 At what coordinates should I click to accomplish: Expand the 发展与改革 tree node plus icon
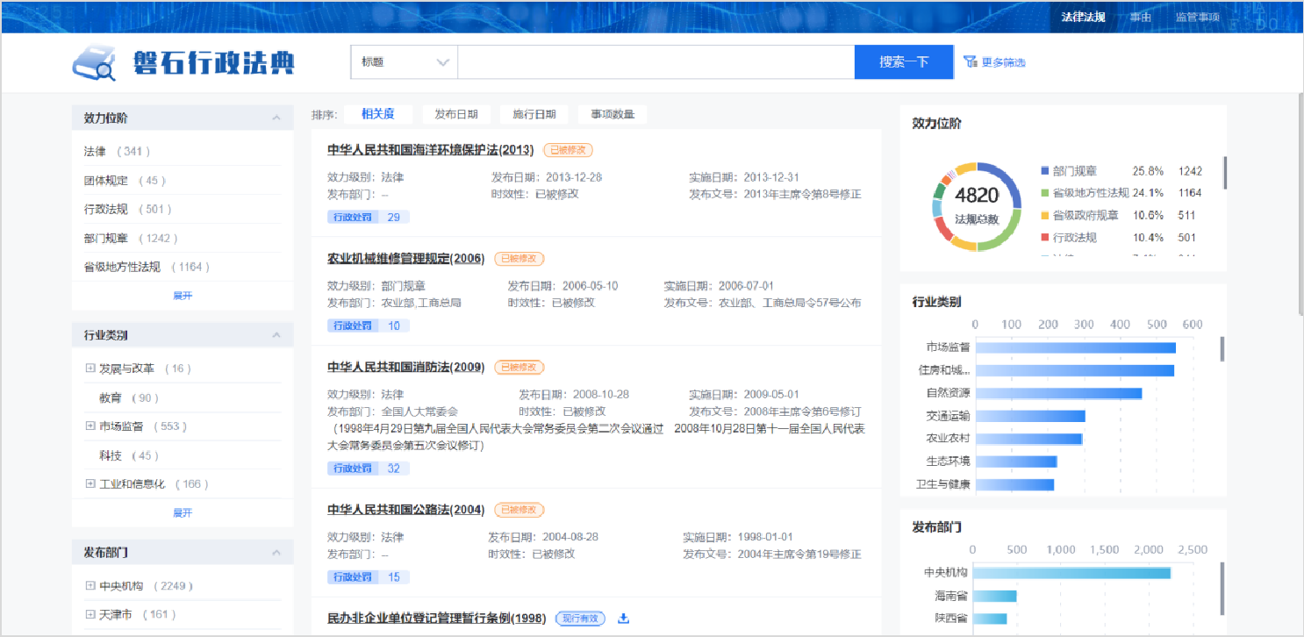(90, 369)
